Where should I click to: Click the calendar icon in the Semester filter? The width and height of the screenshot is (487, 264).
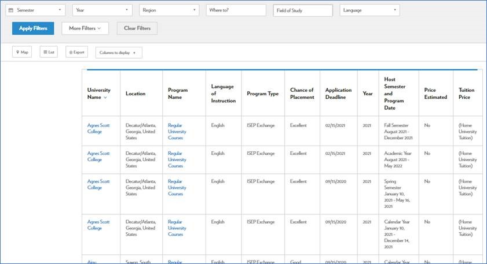coord(11,10)
